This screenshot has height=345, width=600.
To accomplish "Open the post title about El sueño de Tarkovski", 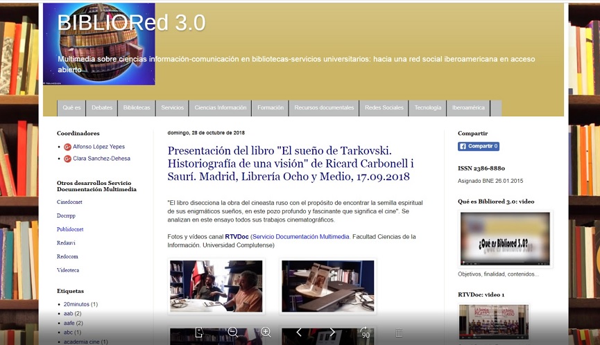I will tap(291, 163).
